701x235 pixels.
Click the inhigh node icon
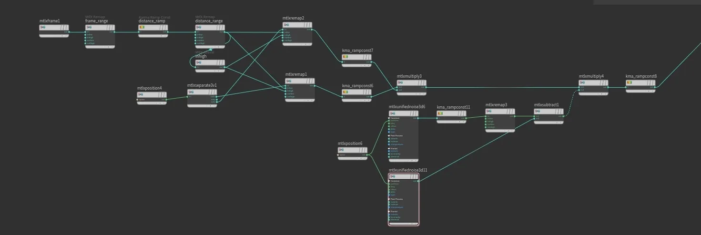[199, 62]
